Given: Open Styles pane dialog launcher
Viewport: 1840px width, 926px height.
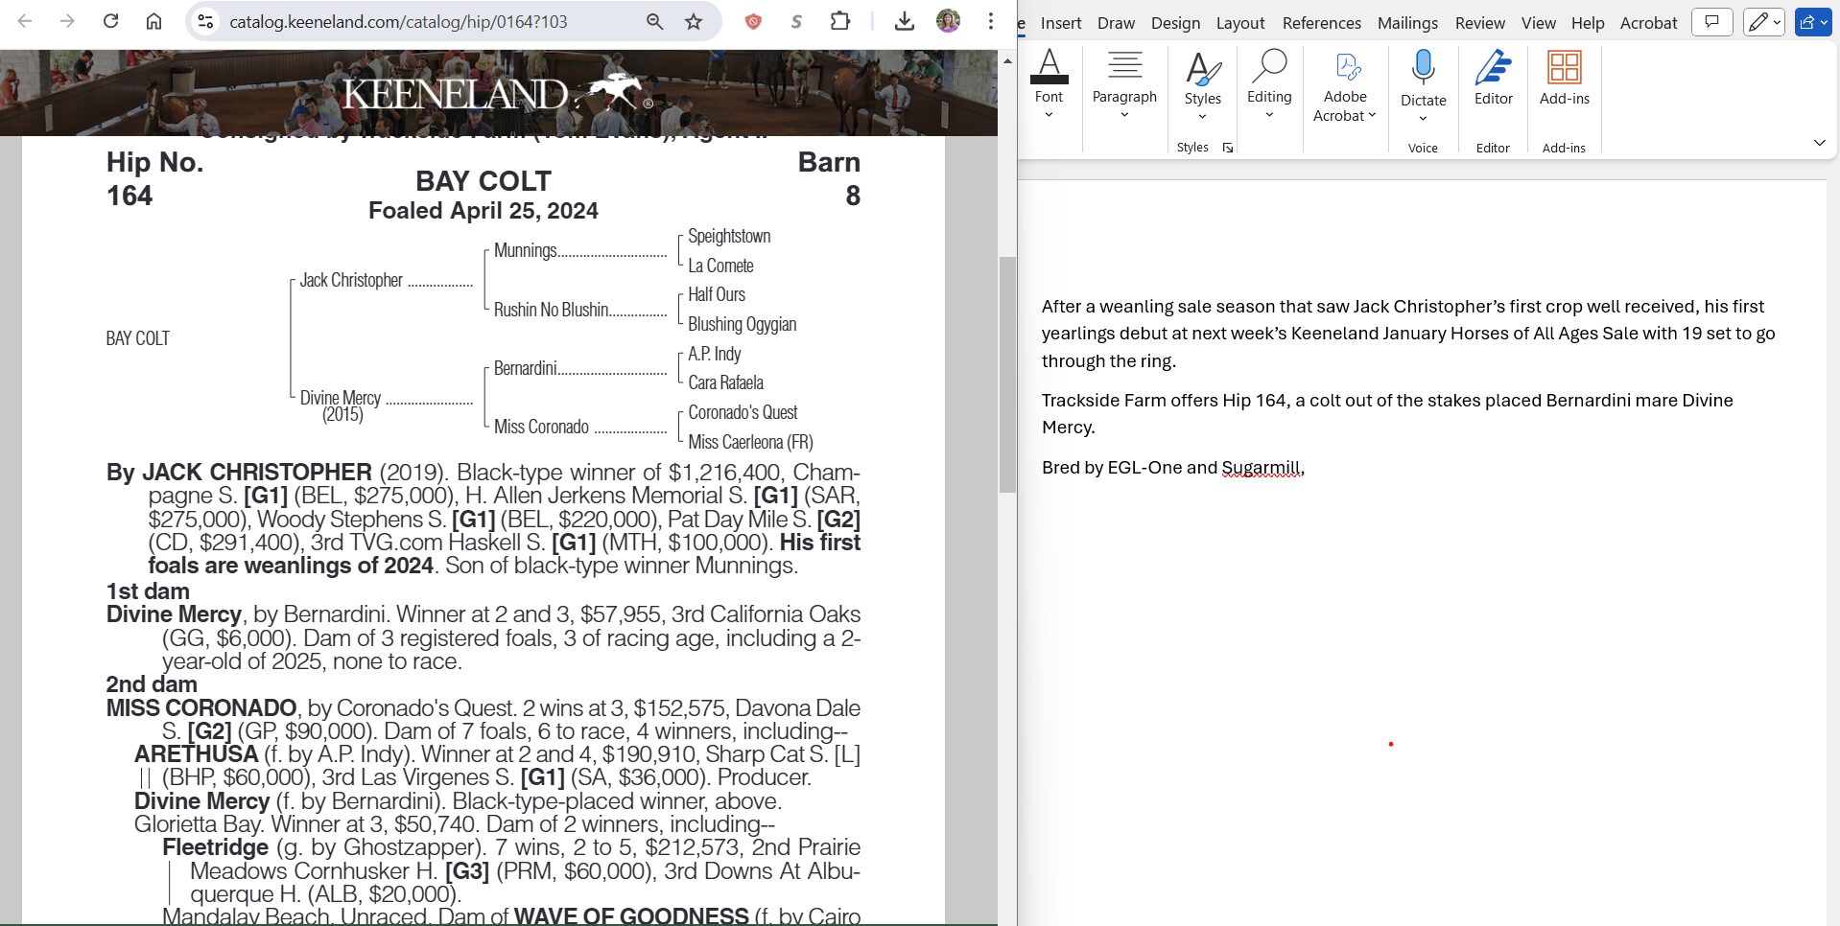Looking at the screenshot, I should tap(1228, 148).
